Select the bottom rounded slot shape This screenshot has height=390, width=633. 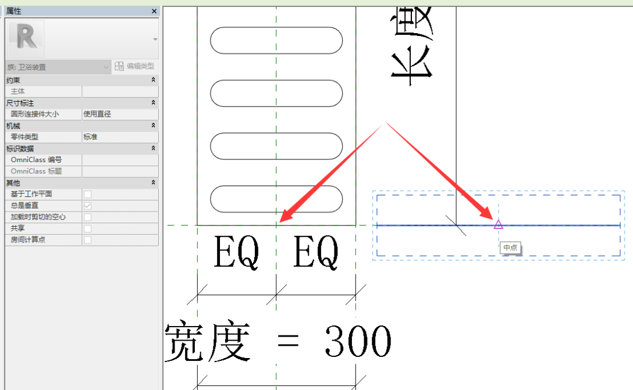276,199
